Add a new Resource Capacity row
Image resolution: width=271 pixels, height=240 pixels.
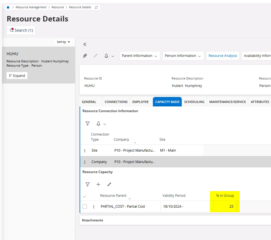[x=98, y=185]
